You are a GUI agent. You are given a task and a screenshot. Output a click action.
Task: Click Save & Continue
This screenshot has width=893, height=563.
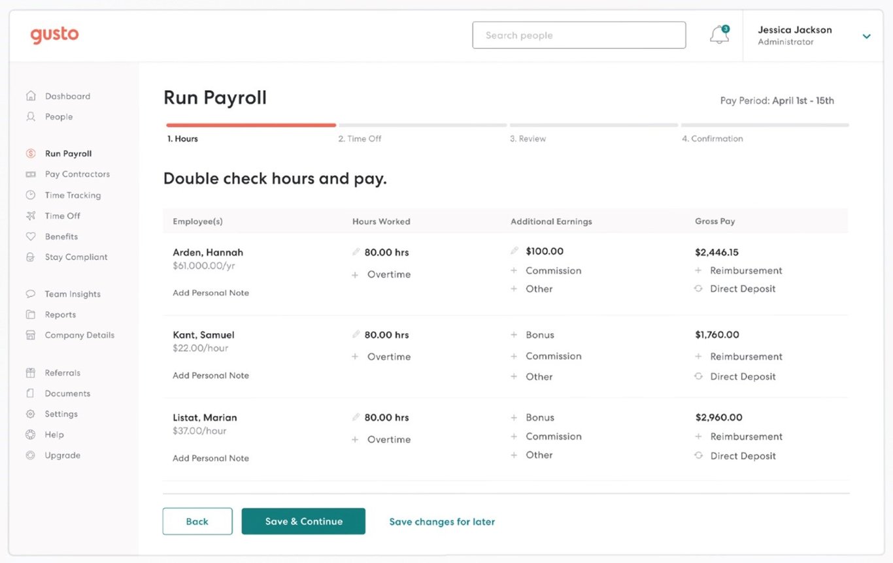(303, 521)
